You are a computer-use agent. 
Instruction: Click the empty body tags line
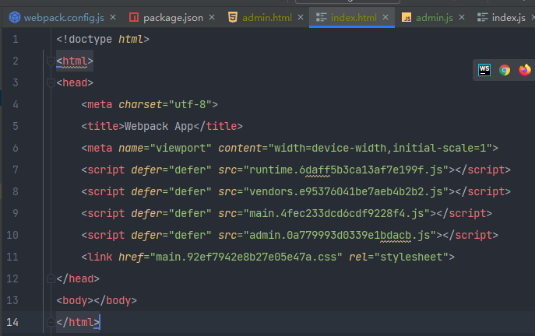[x=97, y=300]
